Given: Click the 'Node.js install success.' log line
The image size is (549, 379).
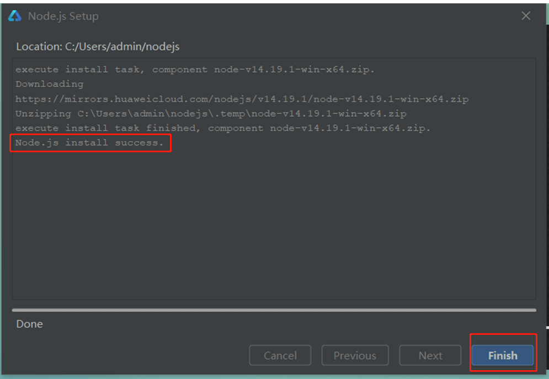Looking at the screenshot, I should tap(89, 143).
